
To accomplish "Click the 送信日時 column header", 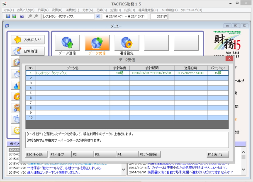I will pyautogui.click(x=191, y=68).
